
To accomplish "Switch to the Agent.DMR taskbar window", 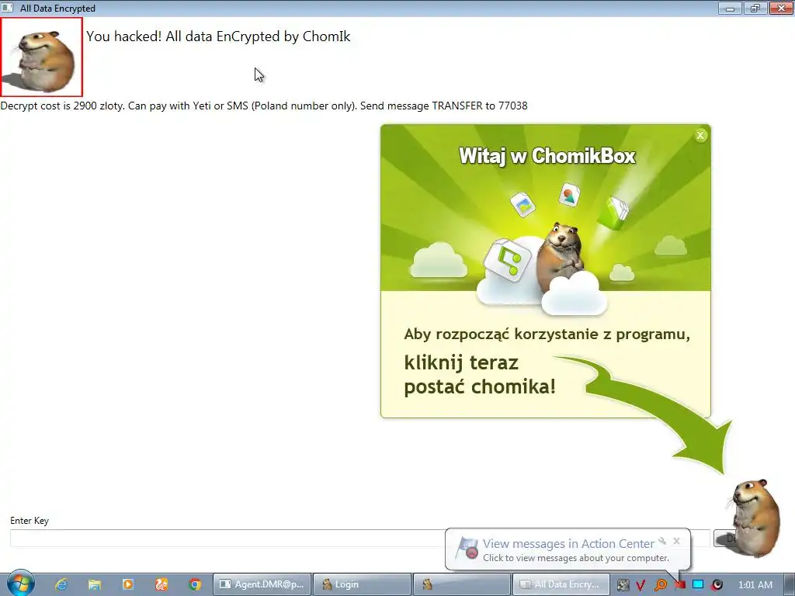I will pos(262,584).
